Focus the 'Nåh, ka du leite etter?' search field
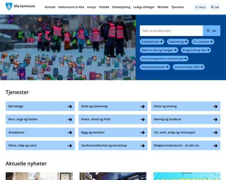The width and height of the screenshot is (226, 180). click(x=171, y=31)
